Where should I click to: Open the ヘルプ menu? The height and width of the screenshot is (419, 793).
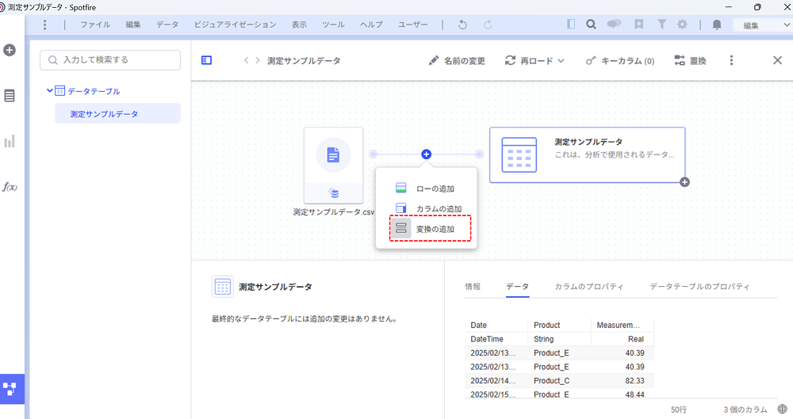[371, 25]
